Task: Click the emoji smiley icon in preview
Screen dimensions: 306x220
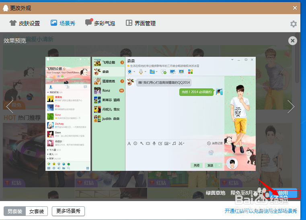Action: click(x=135, y=143)
